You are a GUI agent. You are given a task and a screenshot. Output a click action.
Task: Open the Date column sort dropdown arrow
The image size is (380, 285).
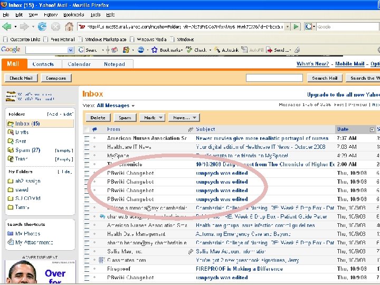pyautogui.click(x=372, y=130)
